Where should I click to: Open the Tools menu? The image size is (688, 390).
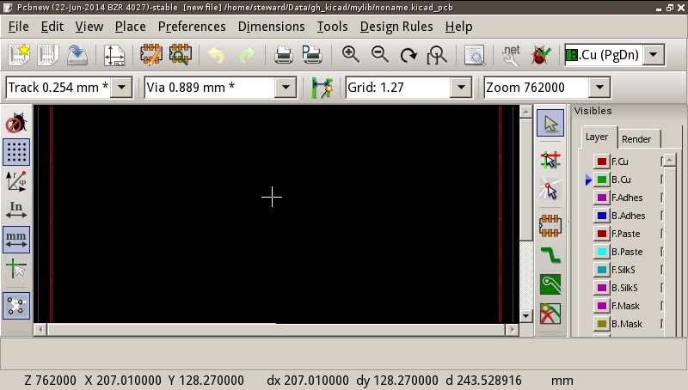332,27
